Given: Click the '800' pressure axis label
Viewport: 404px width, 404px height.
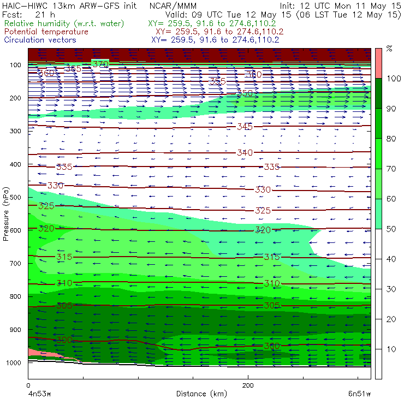Looking at the screenshot, I should tap(15, 296).
